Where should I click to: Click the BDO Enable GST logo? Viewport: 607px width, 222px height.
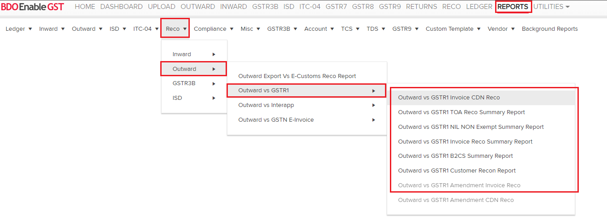32,7
